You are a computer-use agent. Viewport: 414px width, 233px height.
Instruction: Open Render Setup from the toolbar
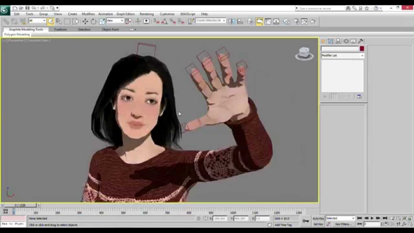pyautogui.click(x=296, y=21)
